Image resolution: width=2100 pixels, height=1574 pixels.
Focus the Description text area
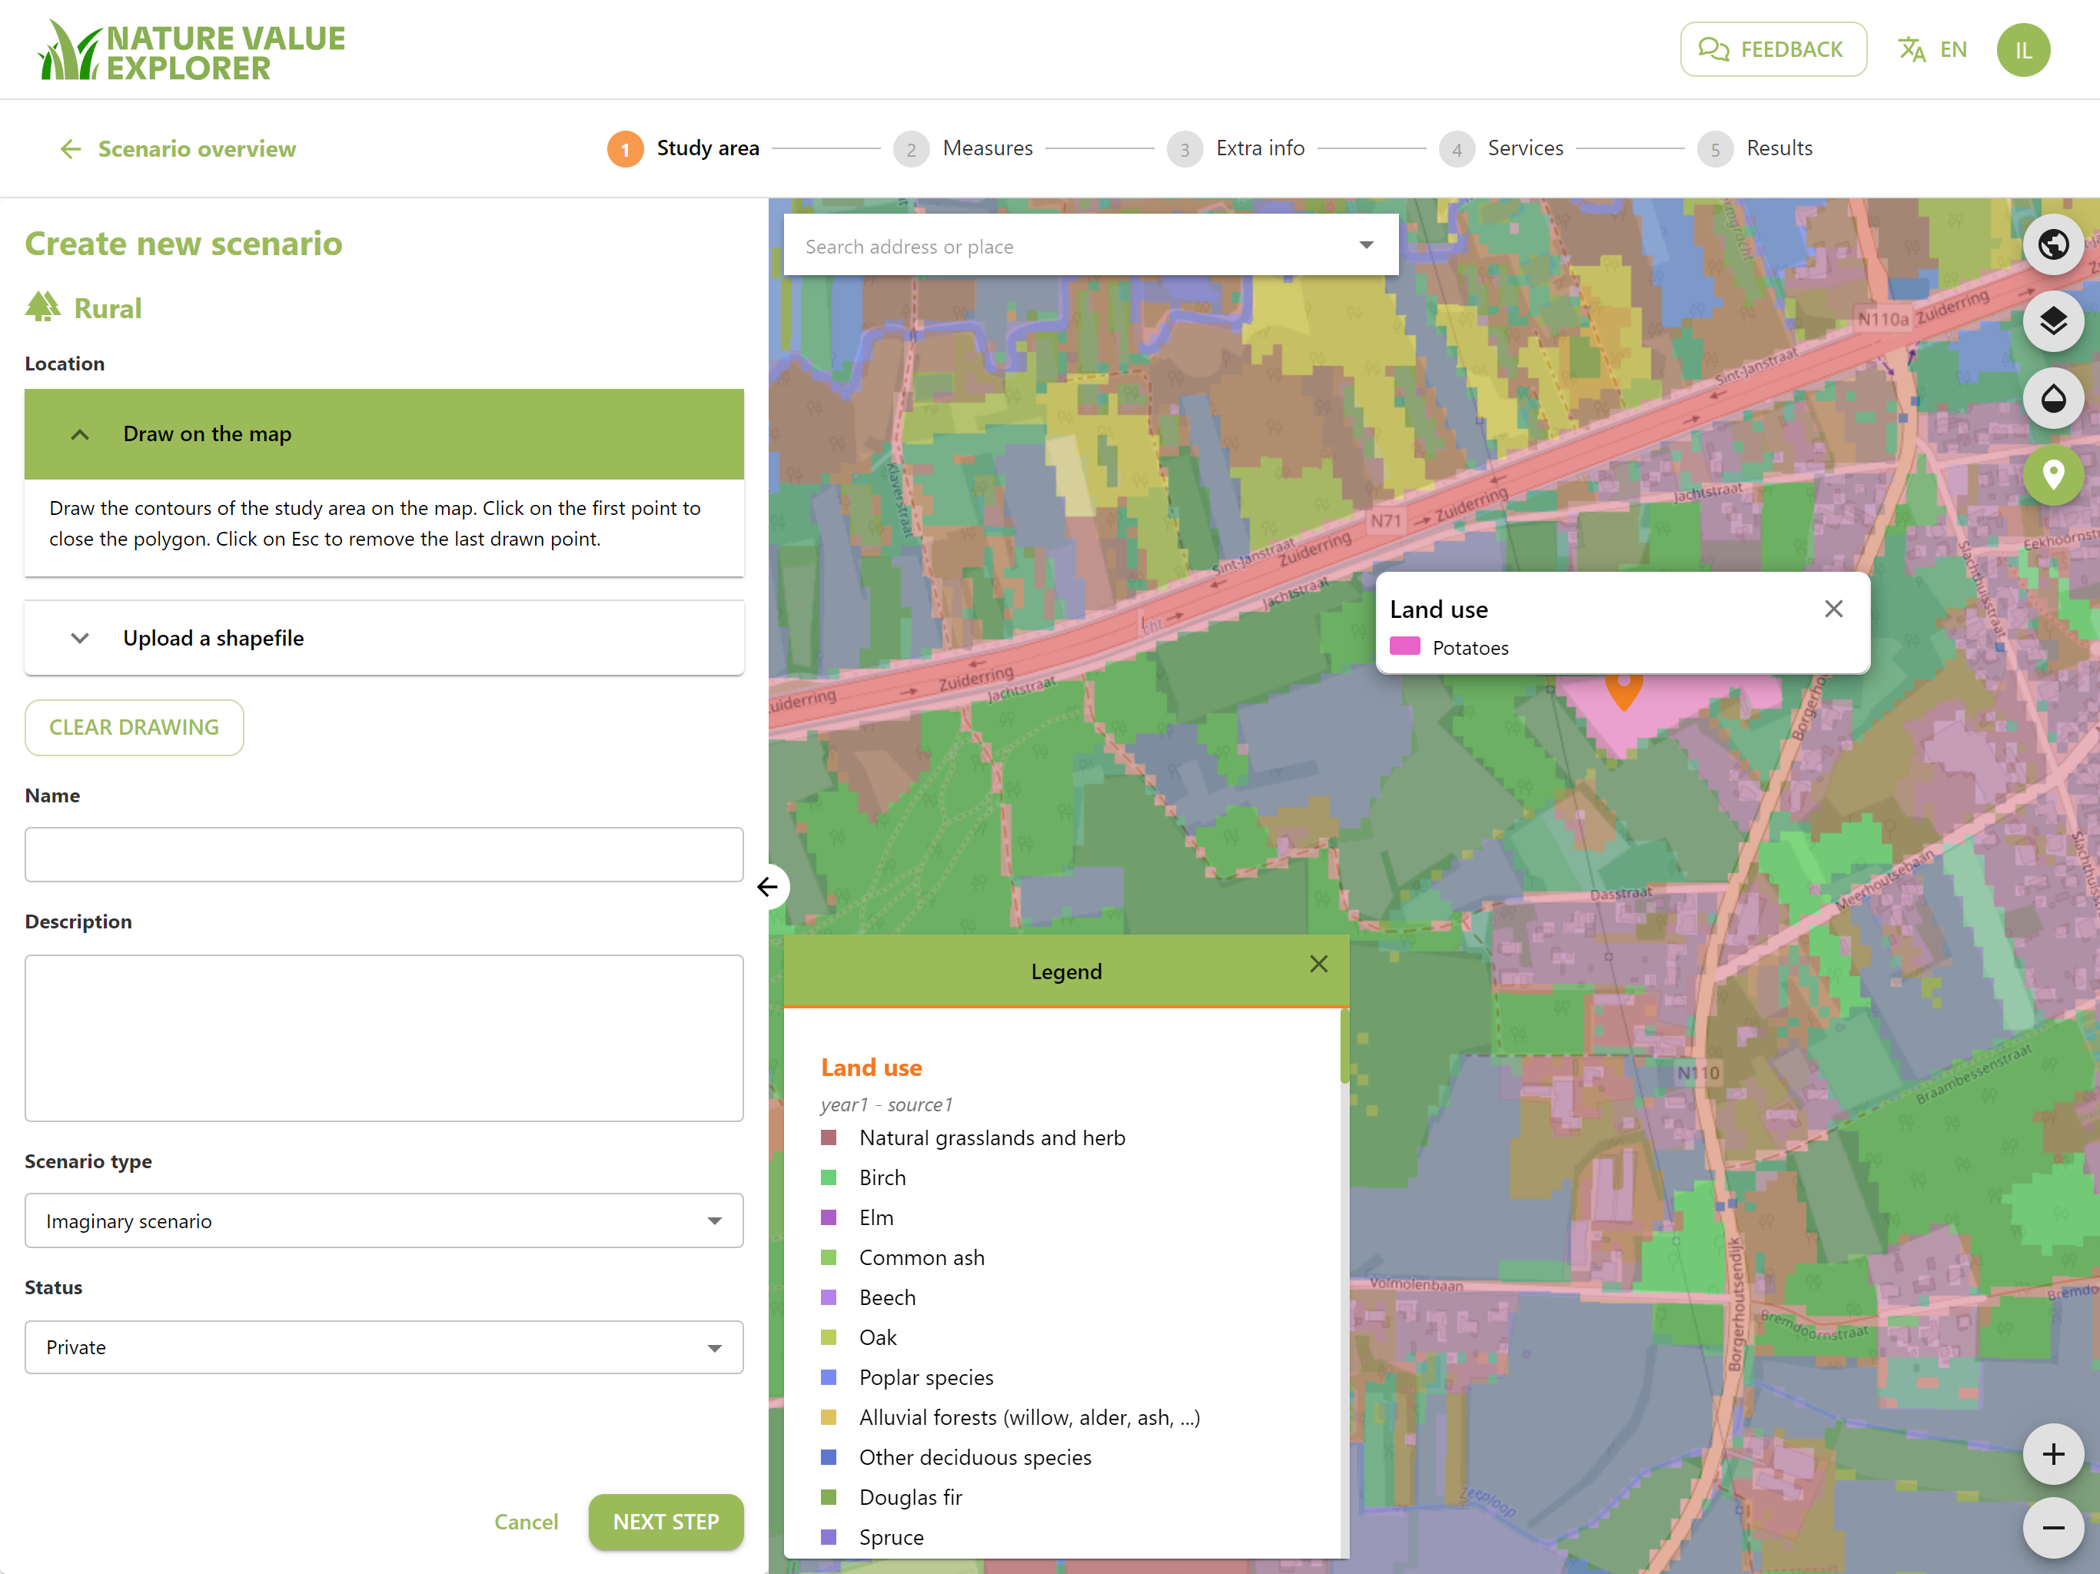click(384, 1038)
